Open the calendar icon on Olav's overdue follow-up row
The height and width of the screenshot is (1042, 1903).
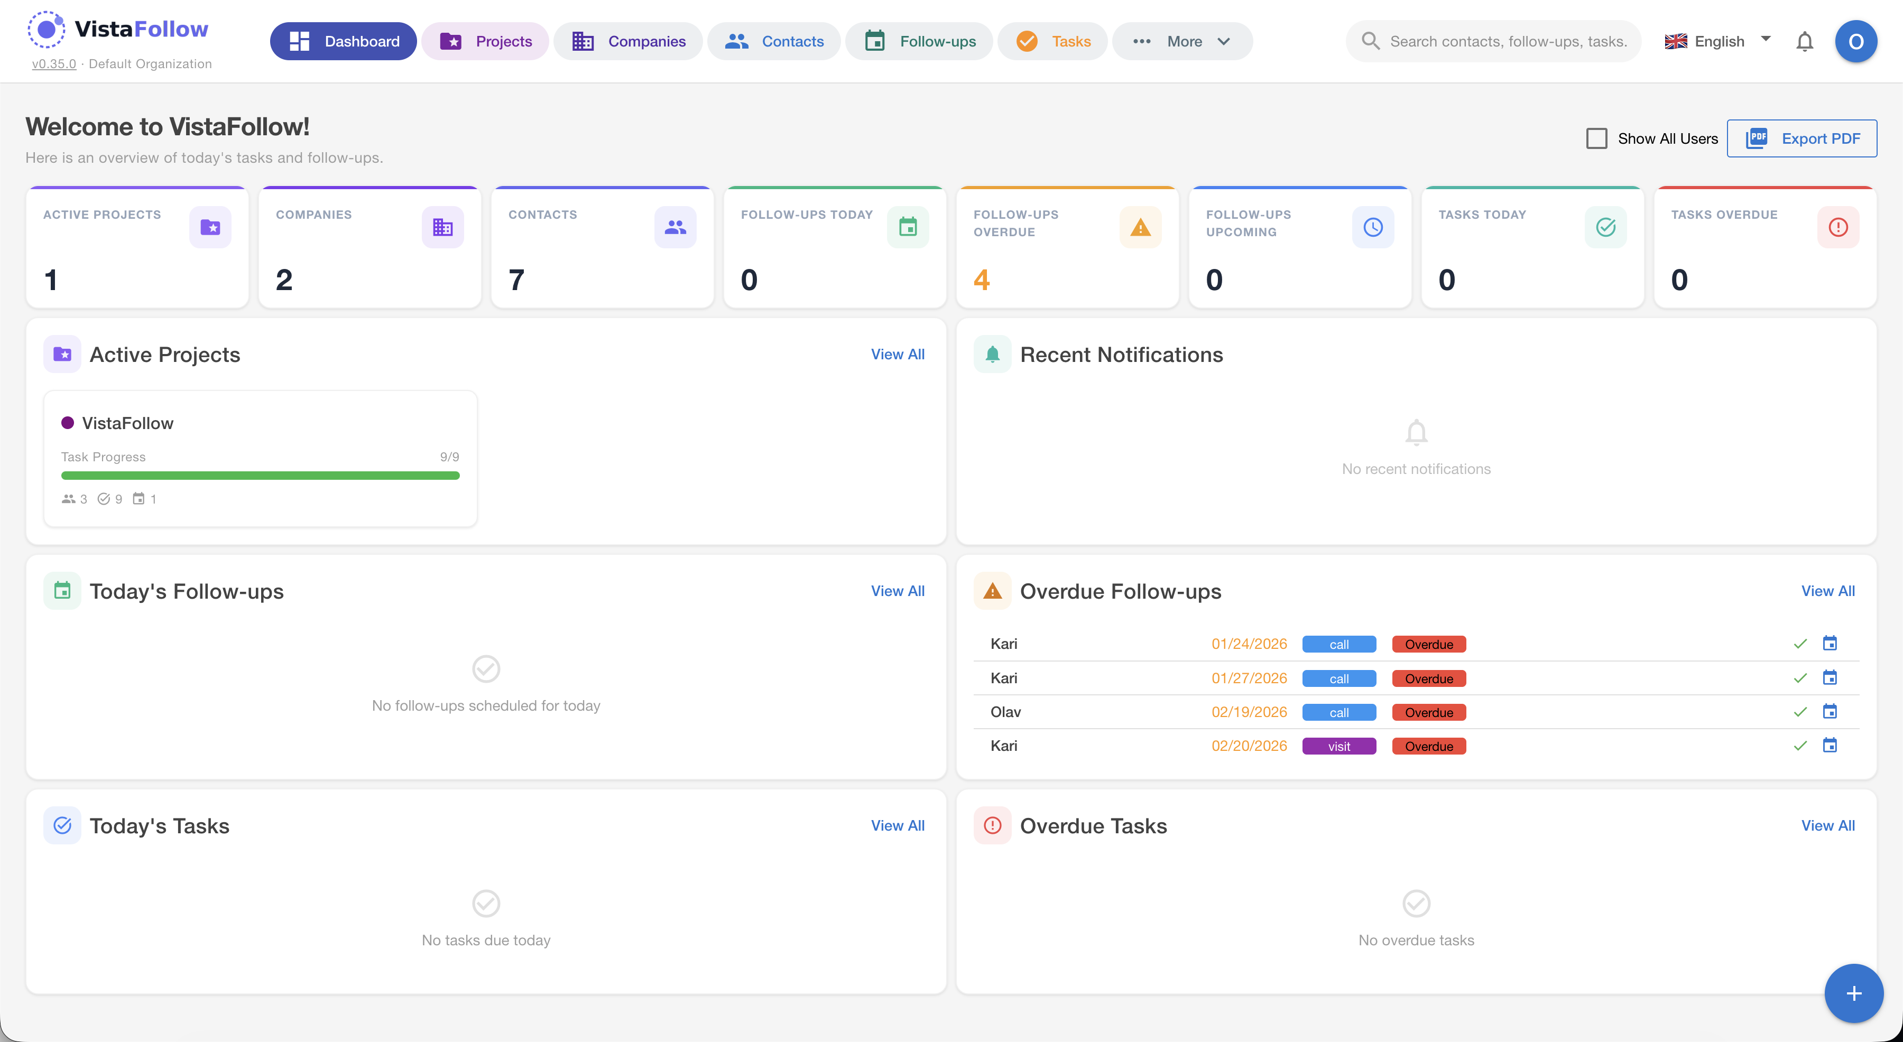click(x=1831, y=711)
